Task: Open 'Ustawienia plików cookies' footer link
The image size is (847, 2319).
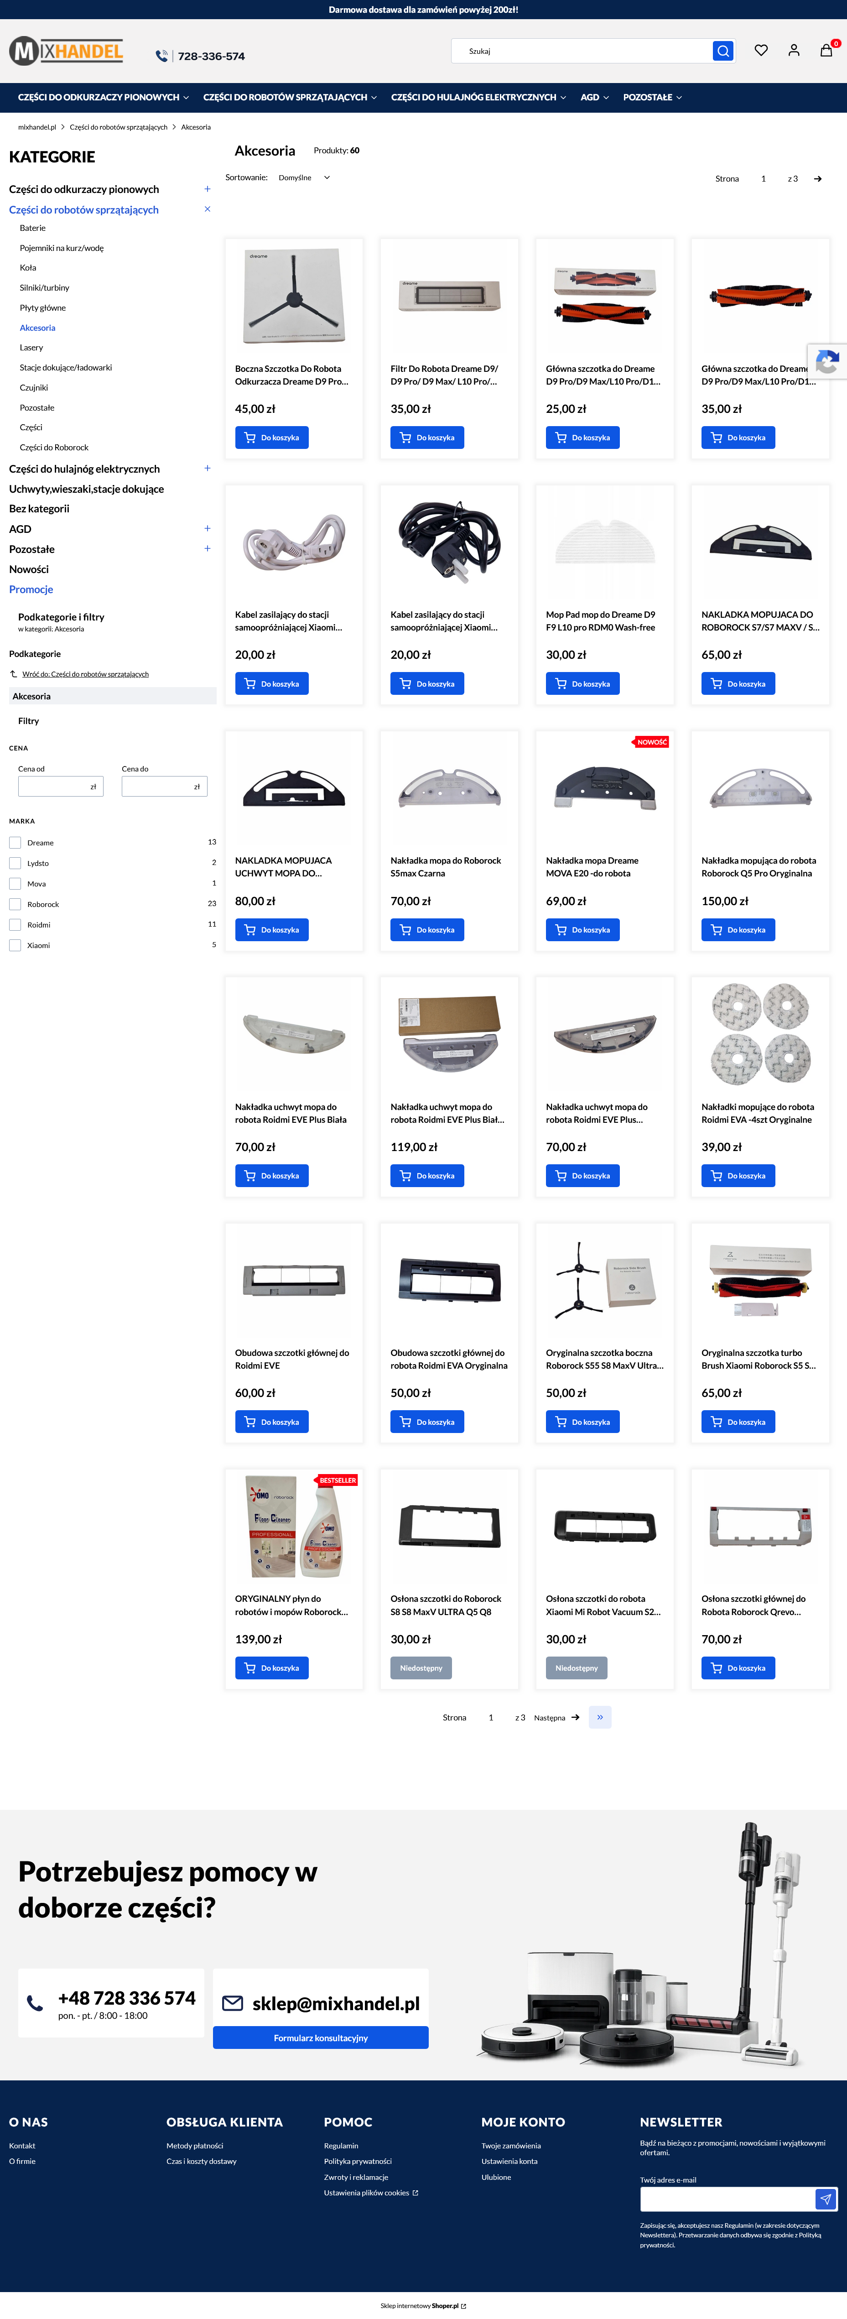Action: pyautogui.click(x=371, y=2193)
